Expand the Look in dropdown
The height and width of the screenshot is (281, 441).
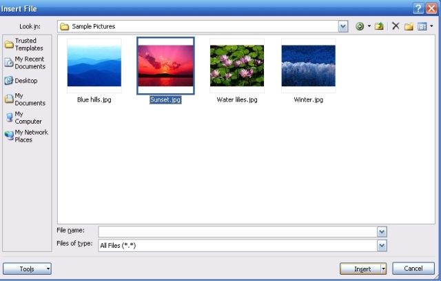point(343,26)
